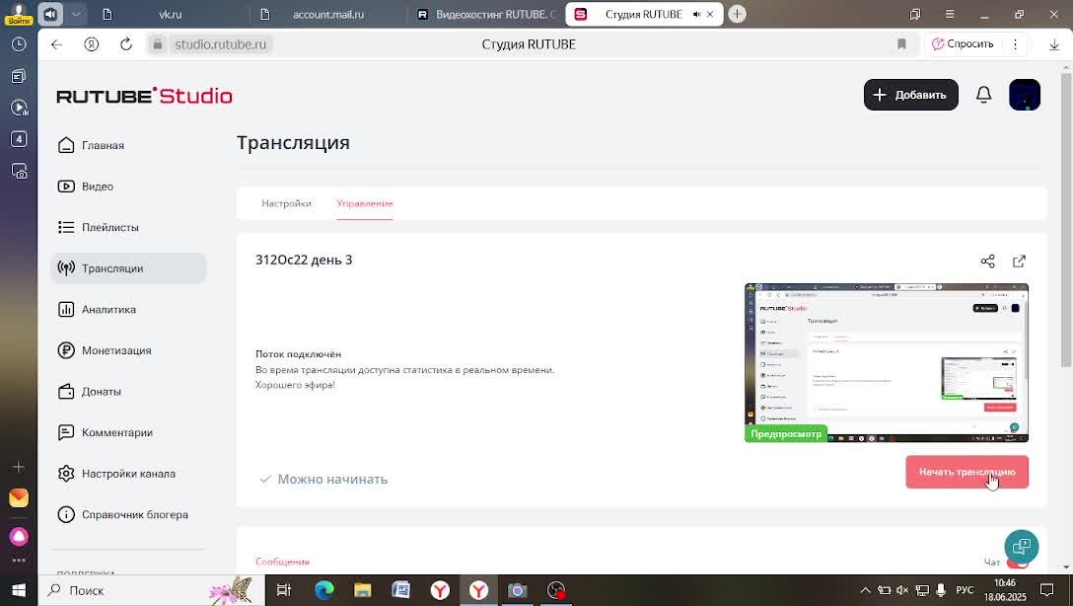The height and width of the screenshot is (606, 1073).
Task: Open the screenshot tool in the side panel
Action: point(19,171)
